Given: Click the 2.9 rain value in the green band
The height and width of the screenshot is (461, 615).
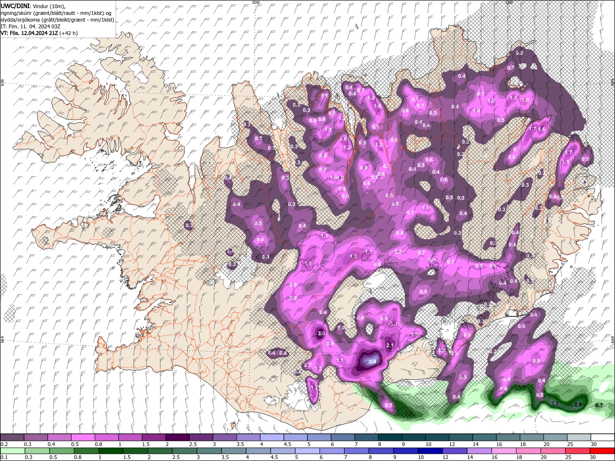Looking at the screenshot, I should (578, 405).
